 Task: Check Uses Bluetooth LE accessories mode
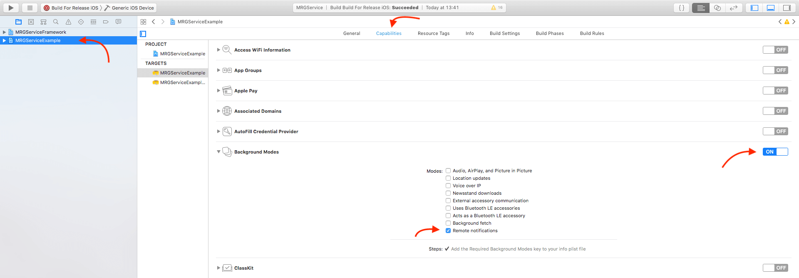(448, 208)
